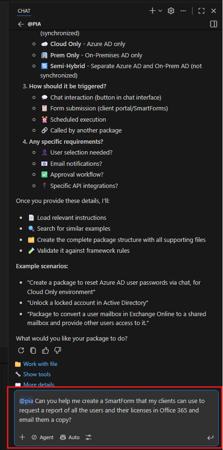This screenshot has height=450, width=223.
Task: Open the More details link
Action: pos(38,385)
